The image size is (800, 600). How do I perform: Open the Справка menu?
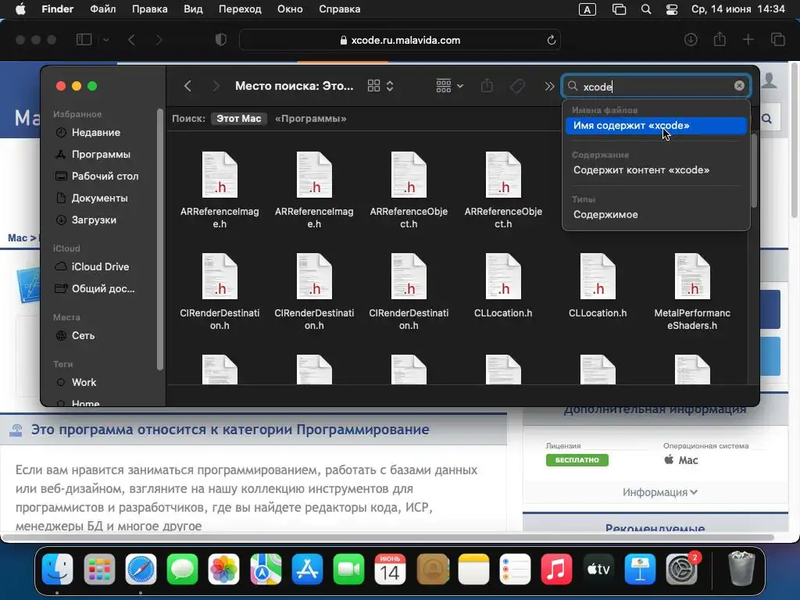pyautogui.click(x=339, y=9)
